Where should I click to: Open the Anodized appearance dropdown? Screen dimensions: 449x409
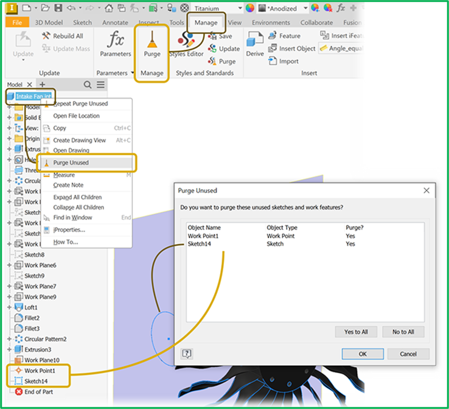click(x=305, y=9)
